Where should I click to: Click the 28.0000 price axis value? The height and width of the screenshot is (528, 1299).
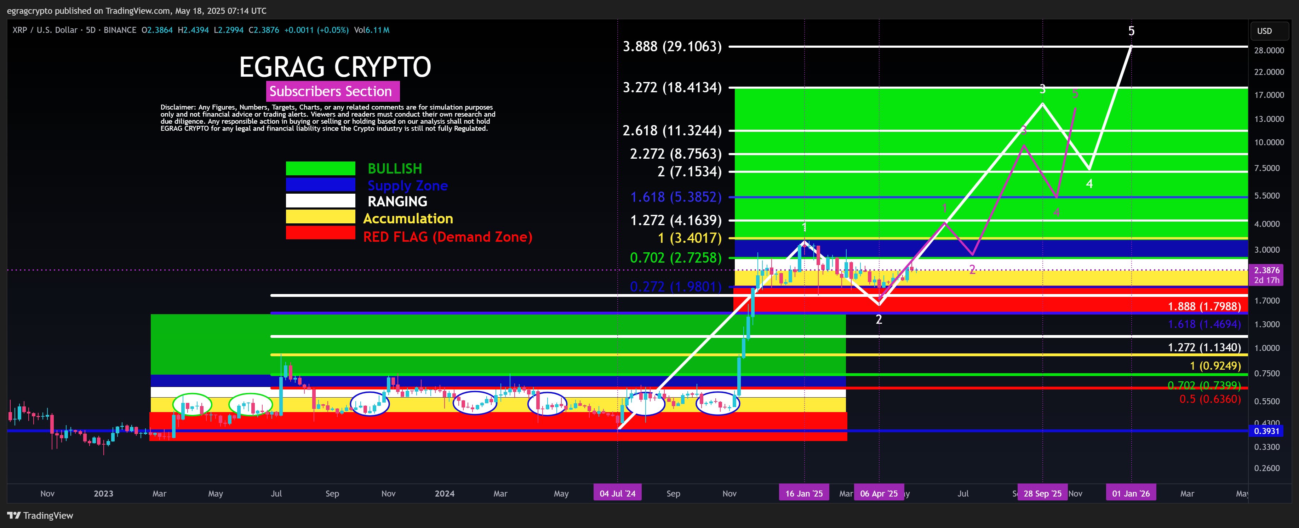pyautogui.click(x=1269, y=50)
